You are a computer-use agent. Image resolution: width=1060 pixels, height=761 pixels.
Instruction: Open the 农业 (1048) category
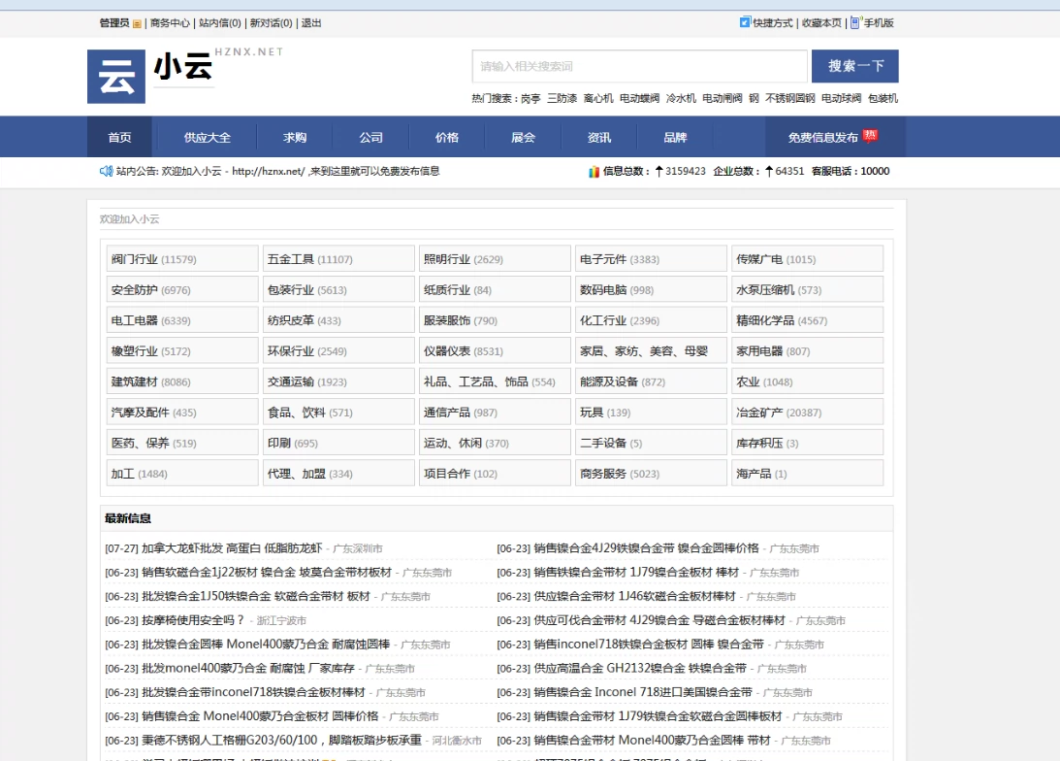807,381
